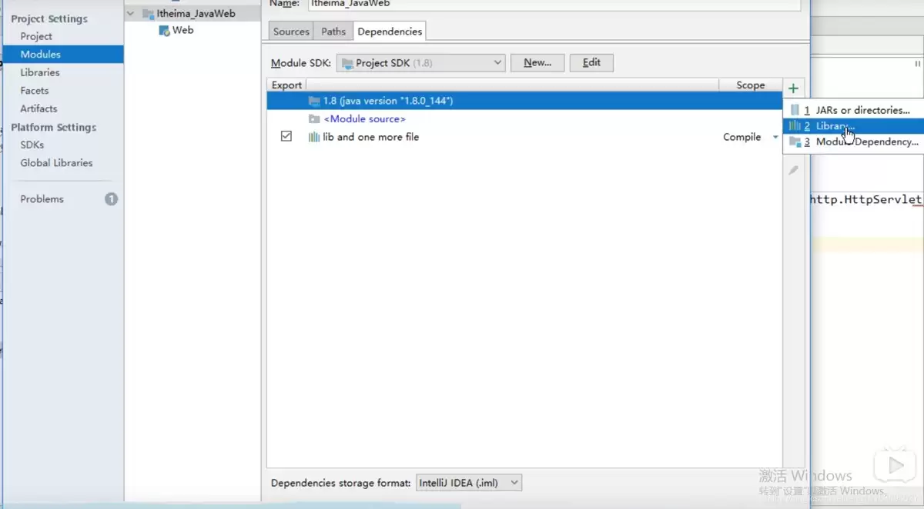Click the Web facet icon

(x=164, y=30)
